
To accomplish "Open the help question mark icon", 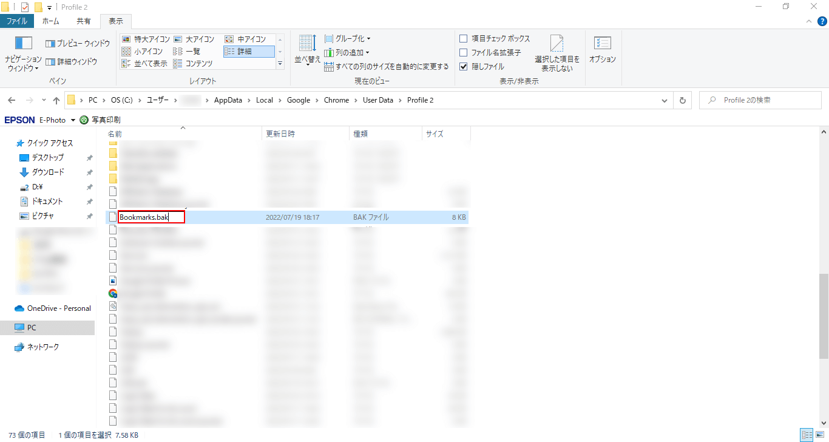I will click(822, 21).
